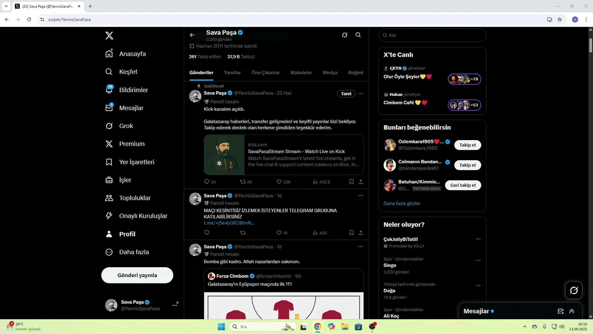This screenshot has height=334, width=593.
Task: Bookmark the Telegram post
Action: (x=352, y=233)
